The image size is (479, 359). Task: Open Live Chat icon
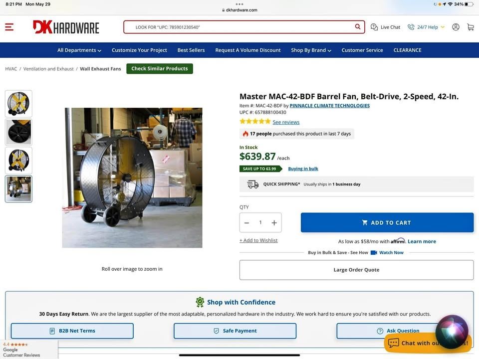pyautogui.click(x=374, y=27)
